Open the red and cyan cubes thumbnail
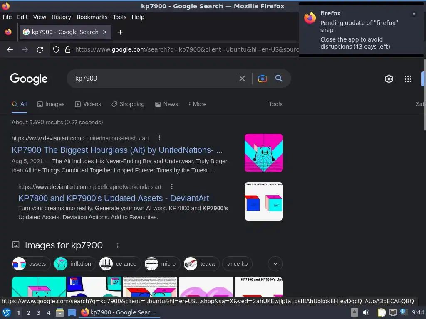The image size is (426, 319). tap(263, 201)
